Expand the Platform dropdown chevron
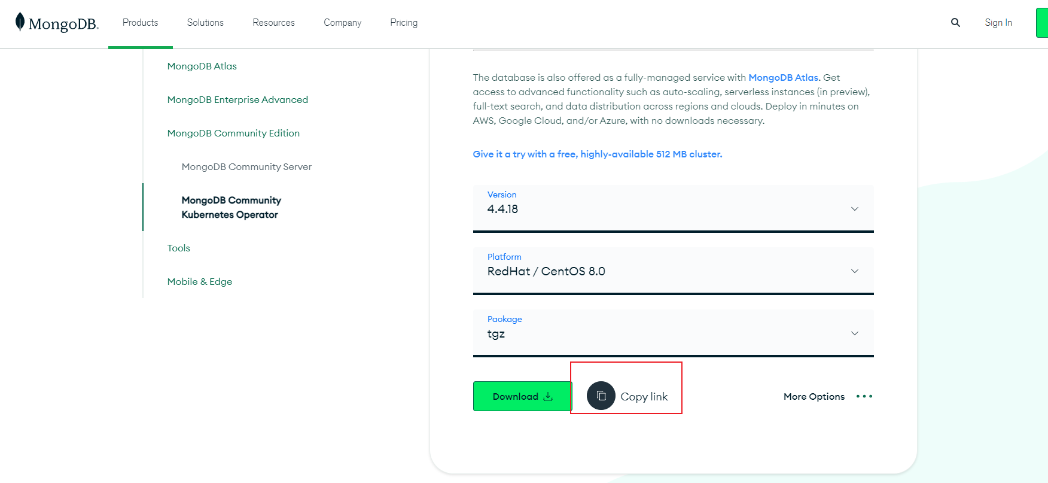The width and height of the screenshot is (1048, 483). point(855,271)
